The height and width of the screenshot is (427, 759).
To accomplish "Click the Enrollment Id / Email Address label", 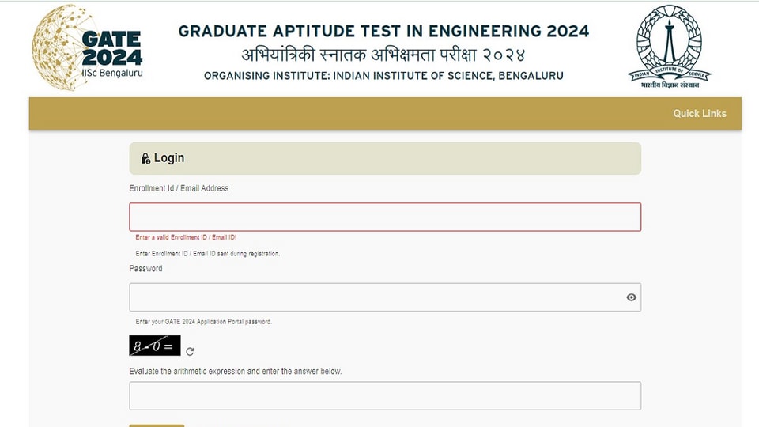I will click(179, 188).
